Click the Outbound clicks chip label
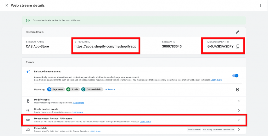This screenshot has width=268, height=136. pyautogui.click(x=94, y=89)
